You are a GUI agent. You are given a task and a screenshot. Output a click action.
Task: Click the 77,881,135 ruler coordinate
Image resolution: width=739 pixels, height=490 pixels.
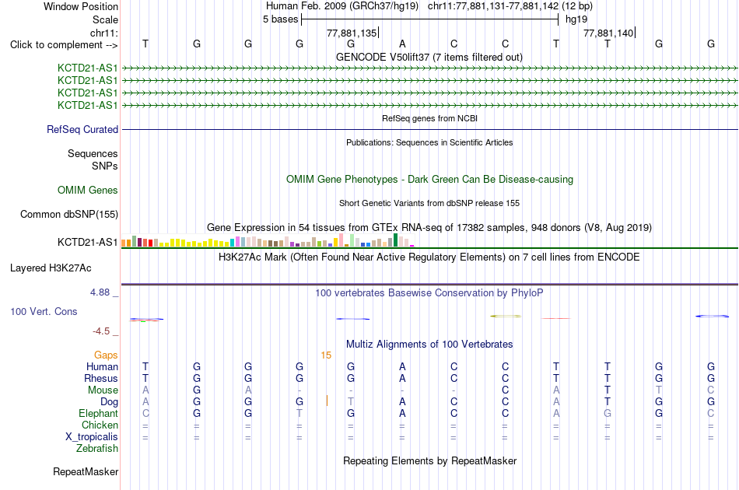tap(352, 33)
